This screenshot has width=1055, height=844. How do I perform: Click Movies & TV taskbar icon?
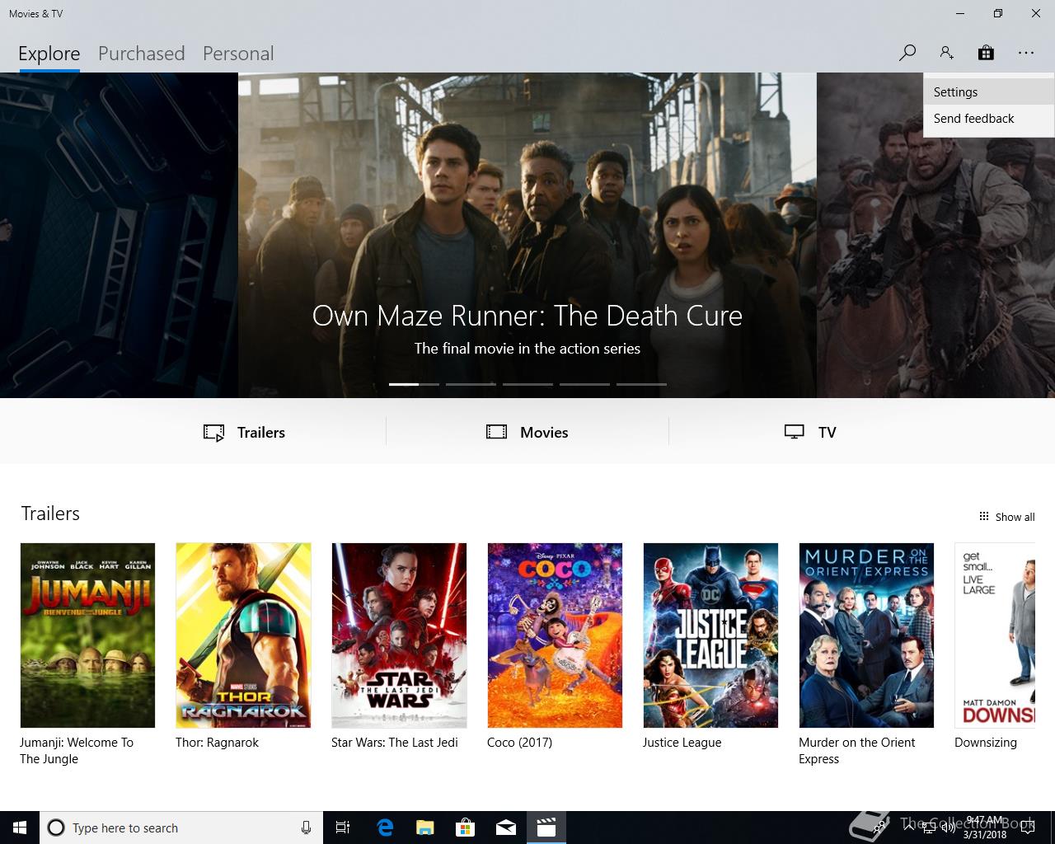tap(546, 828)
